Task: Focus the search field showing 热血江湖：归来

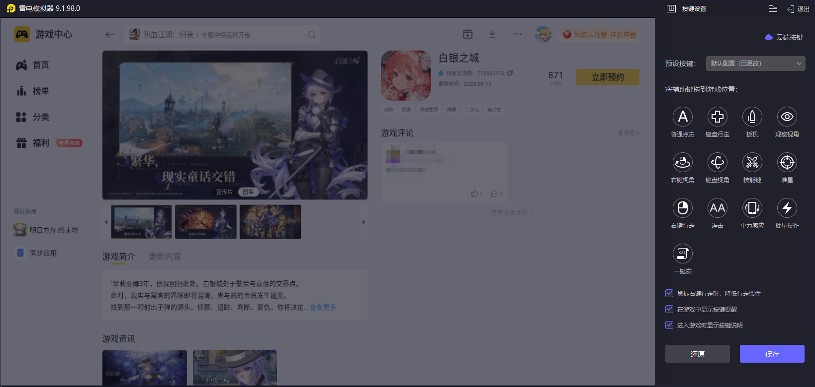Action: coord(222,35)
